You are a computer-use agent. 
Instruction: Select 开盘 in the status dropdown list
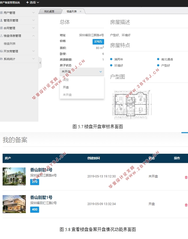pyautogui.click(x=66, y=87)
